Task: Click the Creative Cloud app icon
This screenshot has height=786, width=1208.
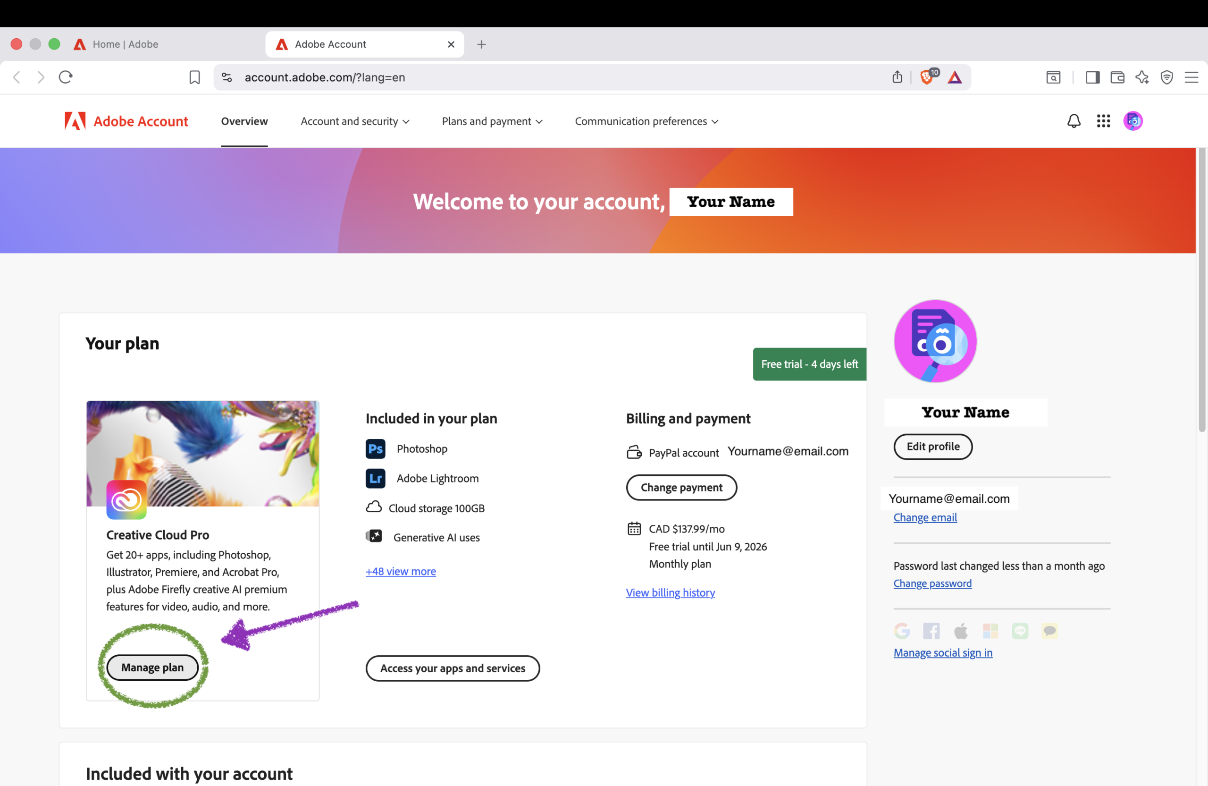Action: tap(126, 499)
